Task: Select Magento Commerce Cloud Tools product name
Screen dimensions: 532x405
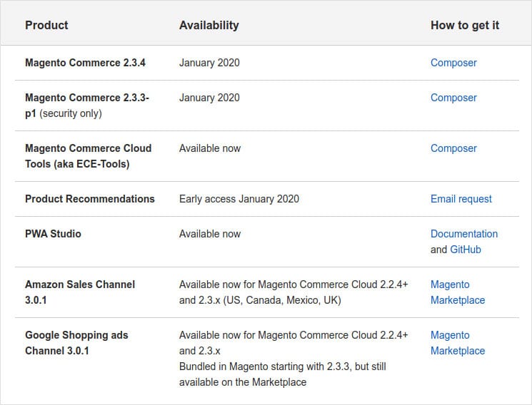Action: [89, 156]
